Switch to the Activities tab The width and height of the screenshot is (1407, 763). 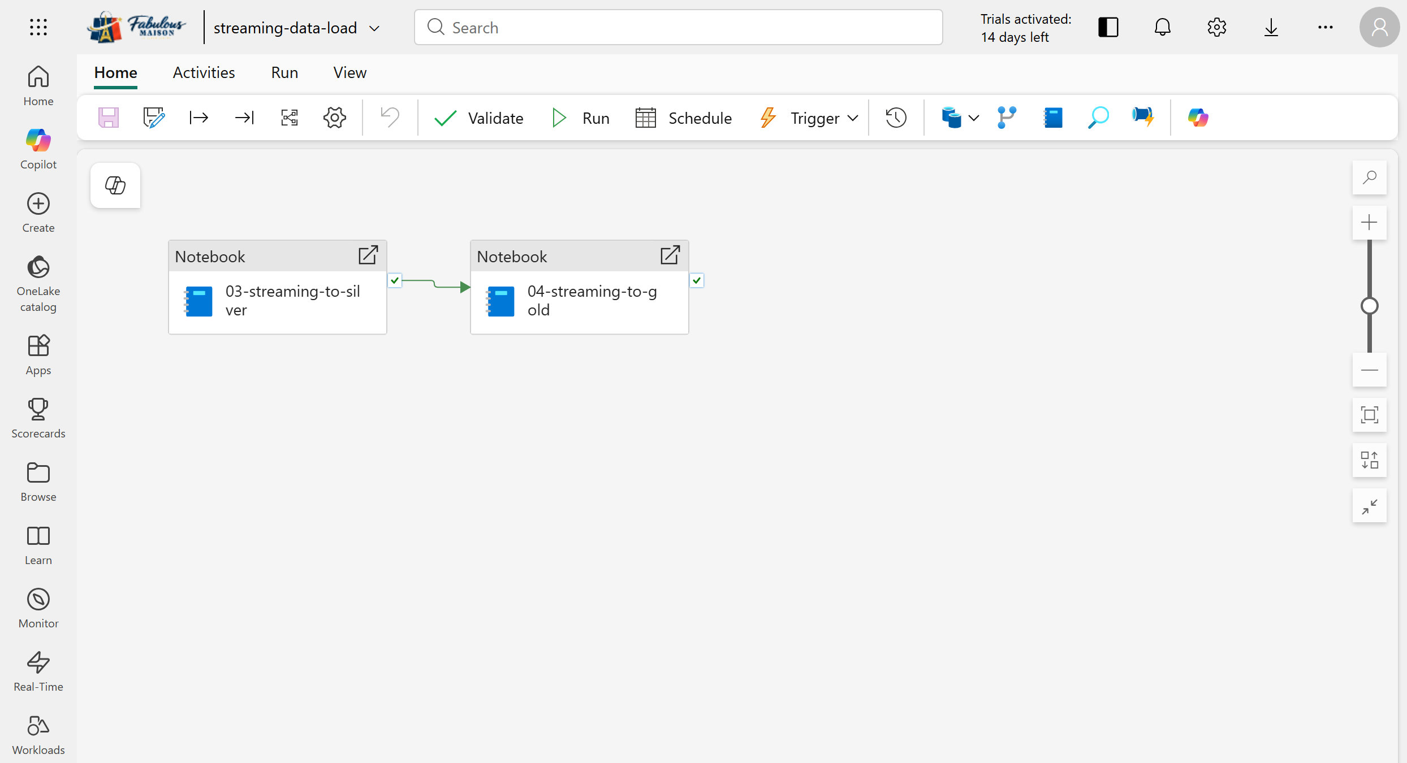pyautogui.click(x=204, y=72)
